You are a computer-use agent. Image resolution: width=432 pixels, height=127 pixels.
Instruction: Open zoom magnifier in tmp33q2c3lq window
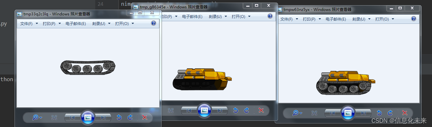(x=37, y=118)
